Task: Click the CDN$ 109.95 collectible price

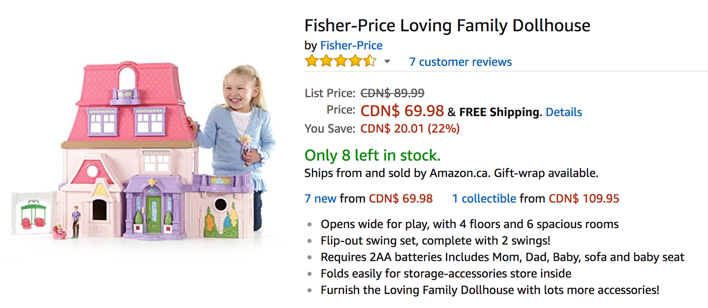Action: (584, 198)
